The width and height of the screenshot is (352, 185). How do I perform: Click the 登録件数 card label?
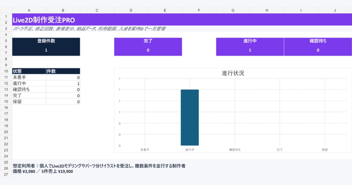pos(46,41)
